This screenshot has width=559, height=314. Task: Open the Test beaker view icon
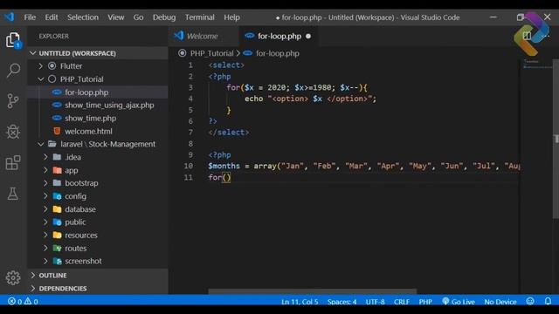13,194
